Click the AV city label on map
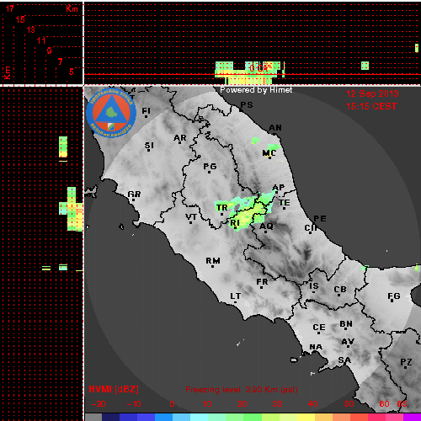Screen dimensions: 421x421 [348, 342]
